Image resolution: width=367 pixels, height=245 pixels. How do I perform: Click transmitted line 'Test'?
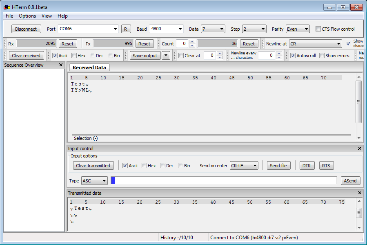81,209
